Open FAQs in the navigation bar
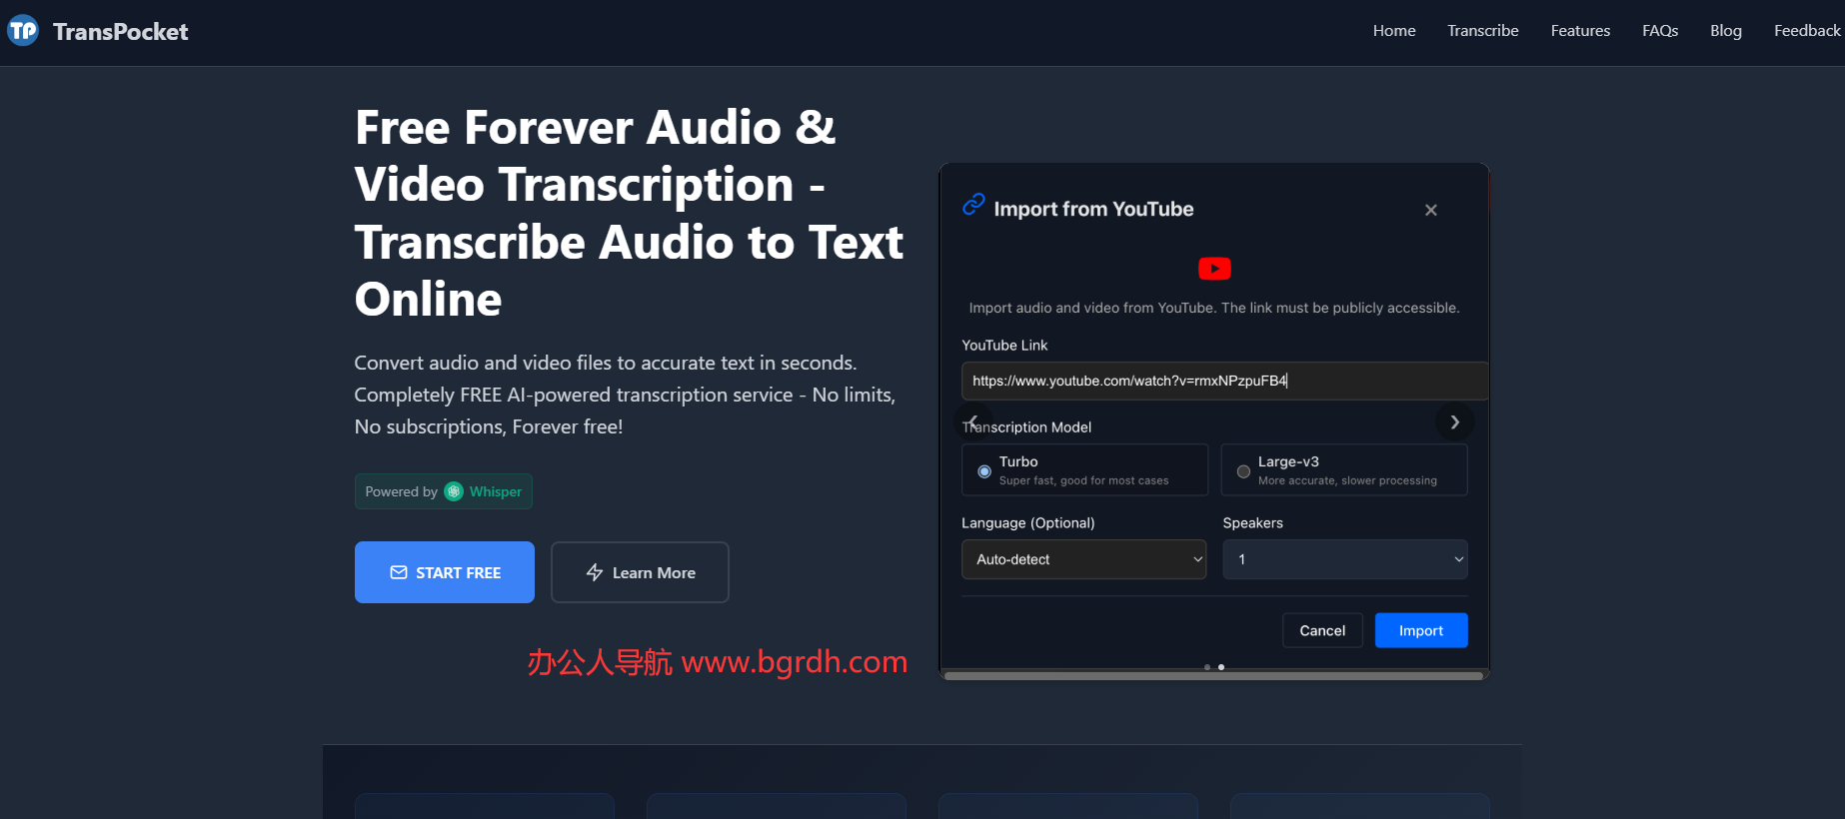The width and height of the screenshot is (1845, 819). pyautogui.click(x=1660, y=31)
